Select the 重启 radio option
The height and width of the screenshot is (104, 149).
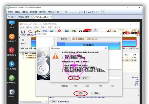coord(85,86)
